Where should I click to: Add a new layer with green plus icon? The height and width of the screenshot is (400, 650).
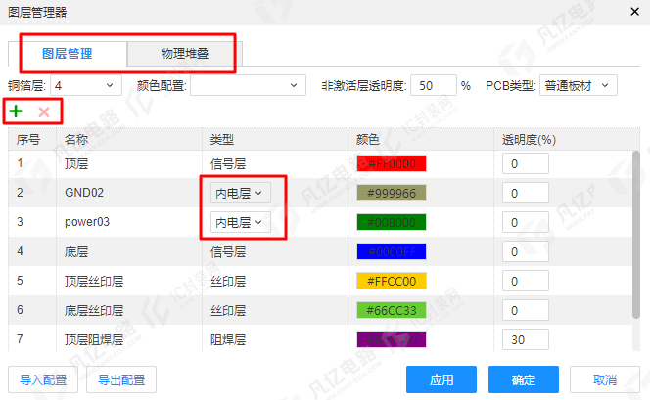(16, 111)
